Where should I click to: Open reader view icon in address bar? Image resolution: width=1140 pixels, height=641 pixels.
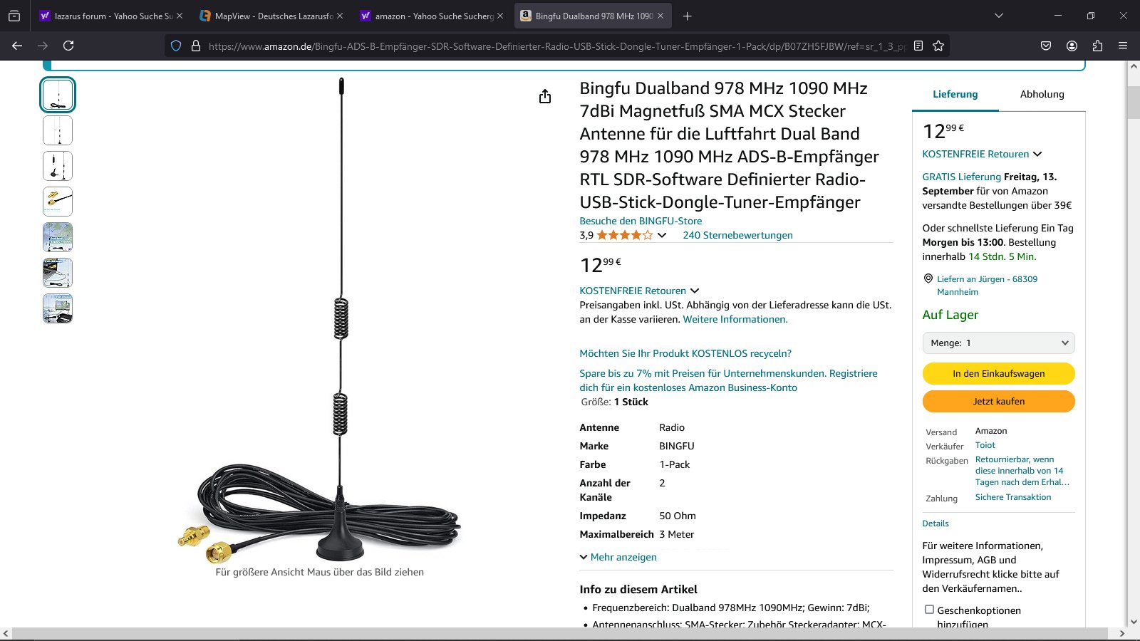point(918,46)
